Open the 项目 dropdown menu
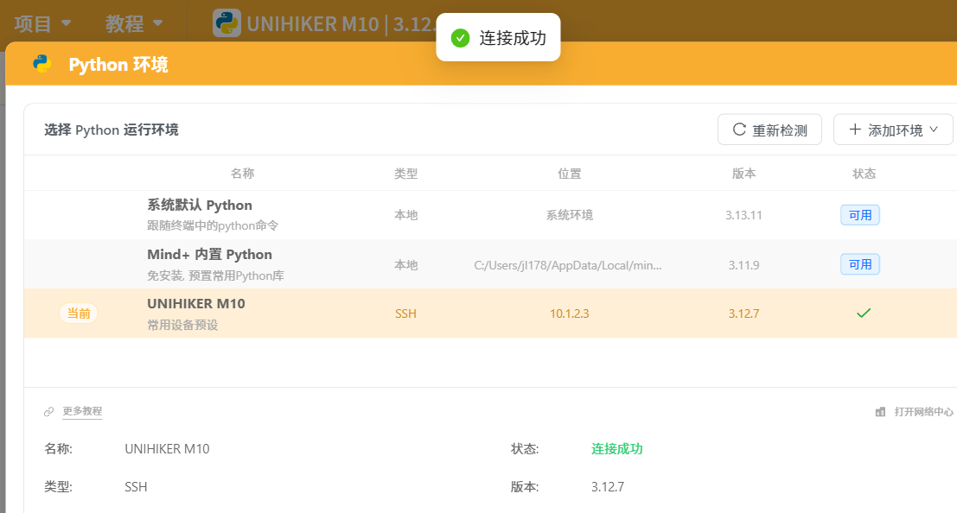This screenshot has width=957, height=513. [42, 24]
